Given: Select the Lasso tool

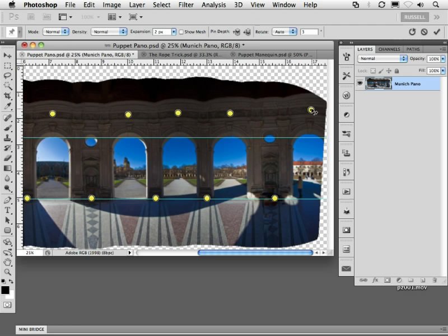Looking at the screenshot, I should (8, 76).
